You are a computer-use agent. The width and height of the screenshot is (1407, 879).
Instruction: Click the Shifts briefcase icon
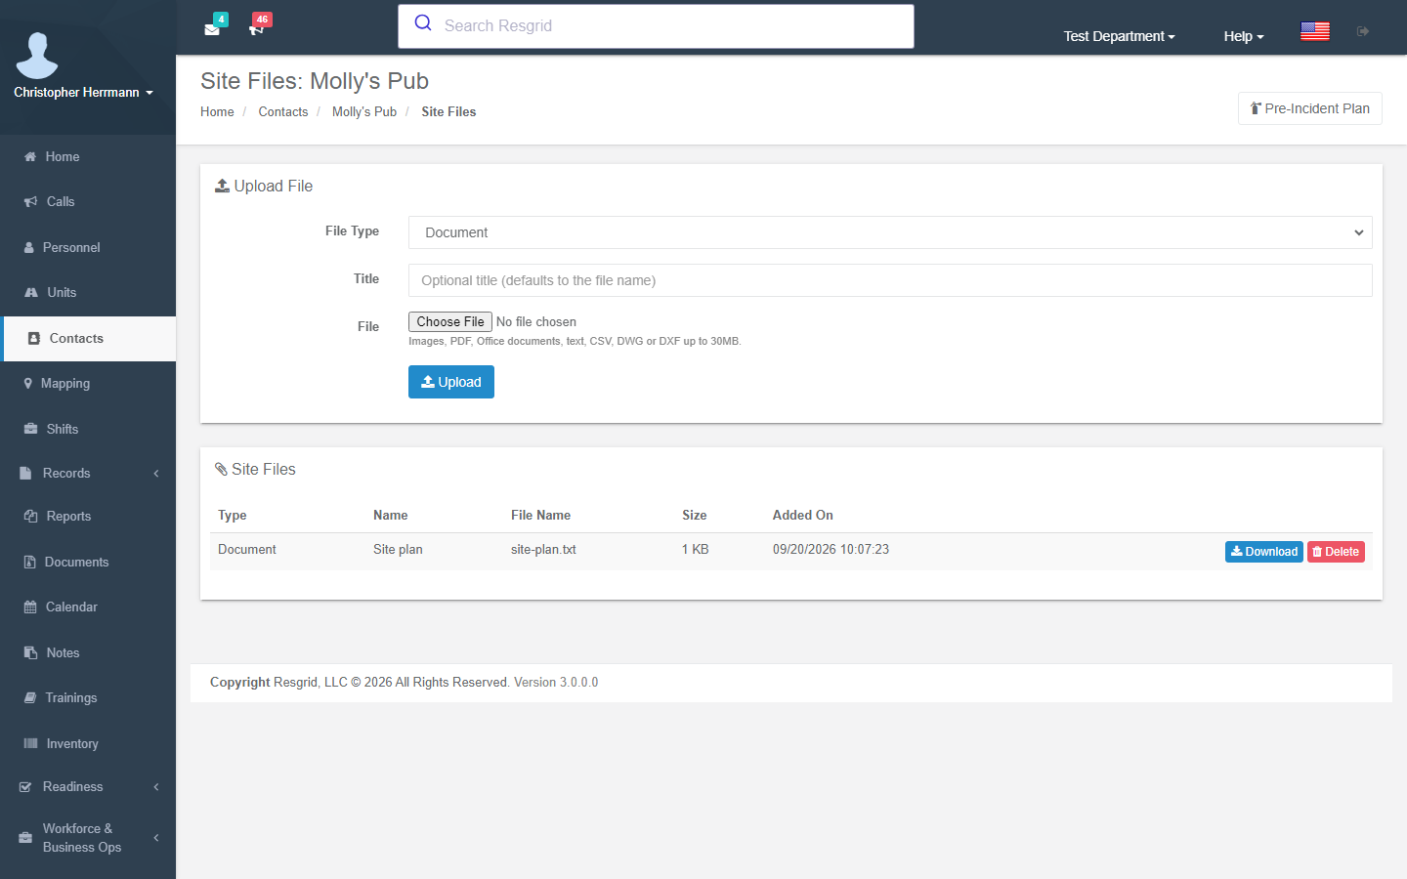(31, 430)
